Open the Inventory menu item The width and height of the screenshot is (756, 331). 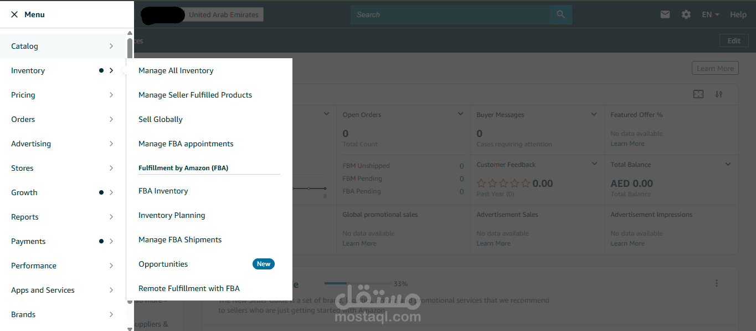point(63,70)
